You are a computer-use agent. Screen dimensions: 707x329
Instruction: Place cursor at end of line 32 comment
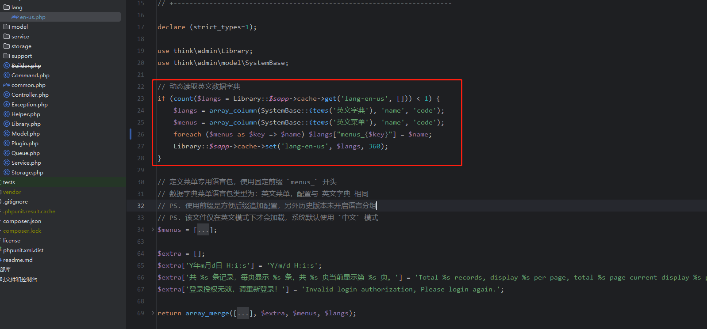tap(377, 206)
